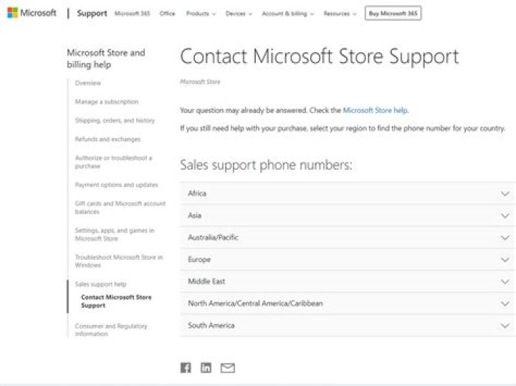Open Overview in the sidebar
This screenshot has height=386, width=516.
click(88, 83)
